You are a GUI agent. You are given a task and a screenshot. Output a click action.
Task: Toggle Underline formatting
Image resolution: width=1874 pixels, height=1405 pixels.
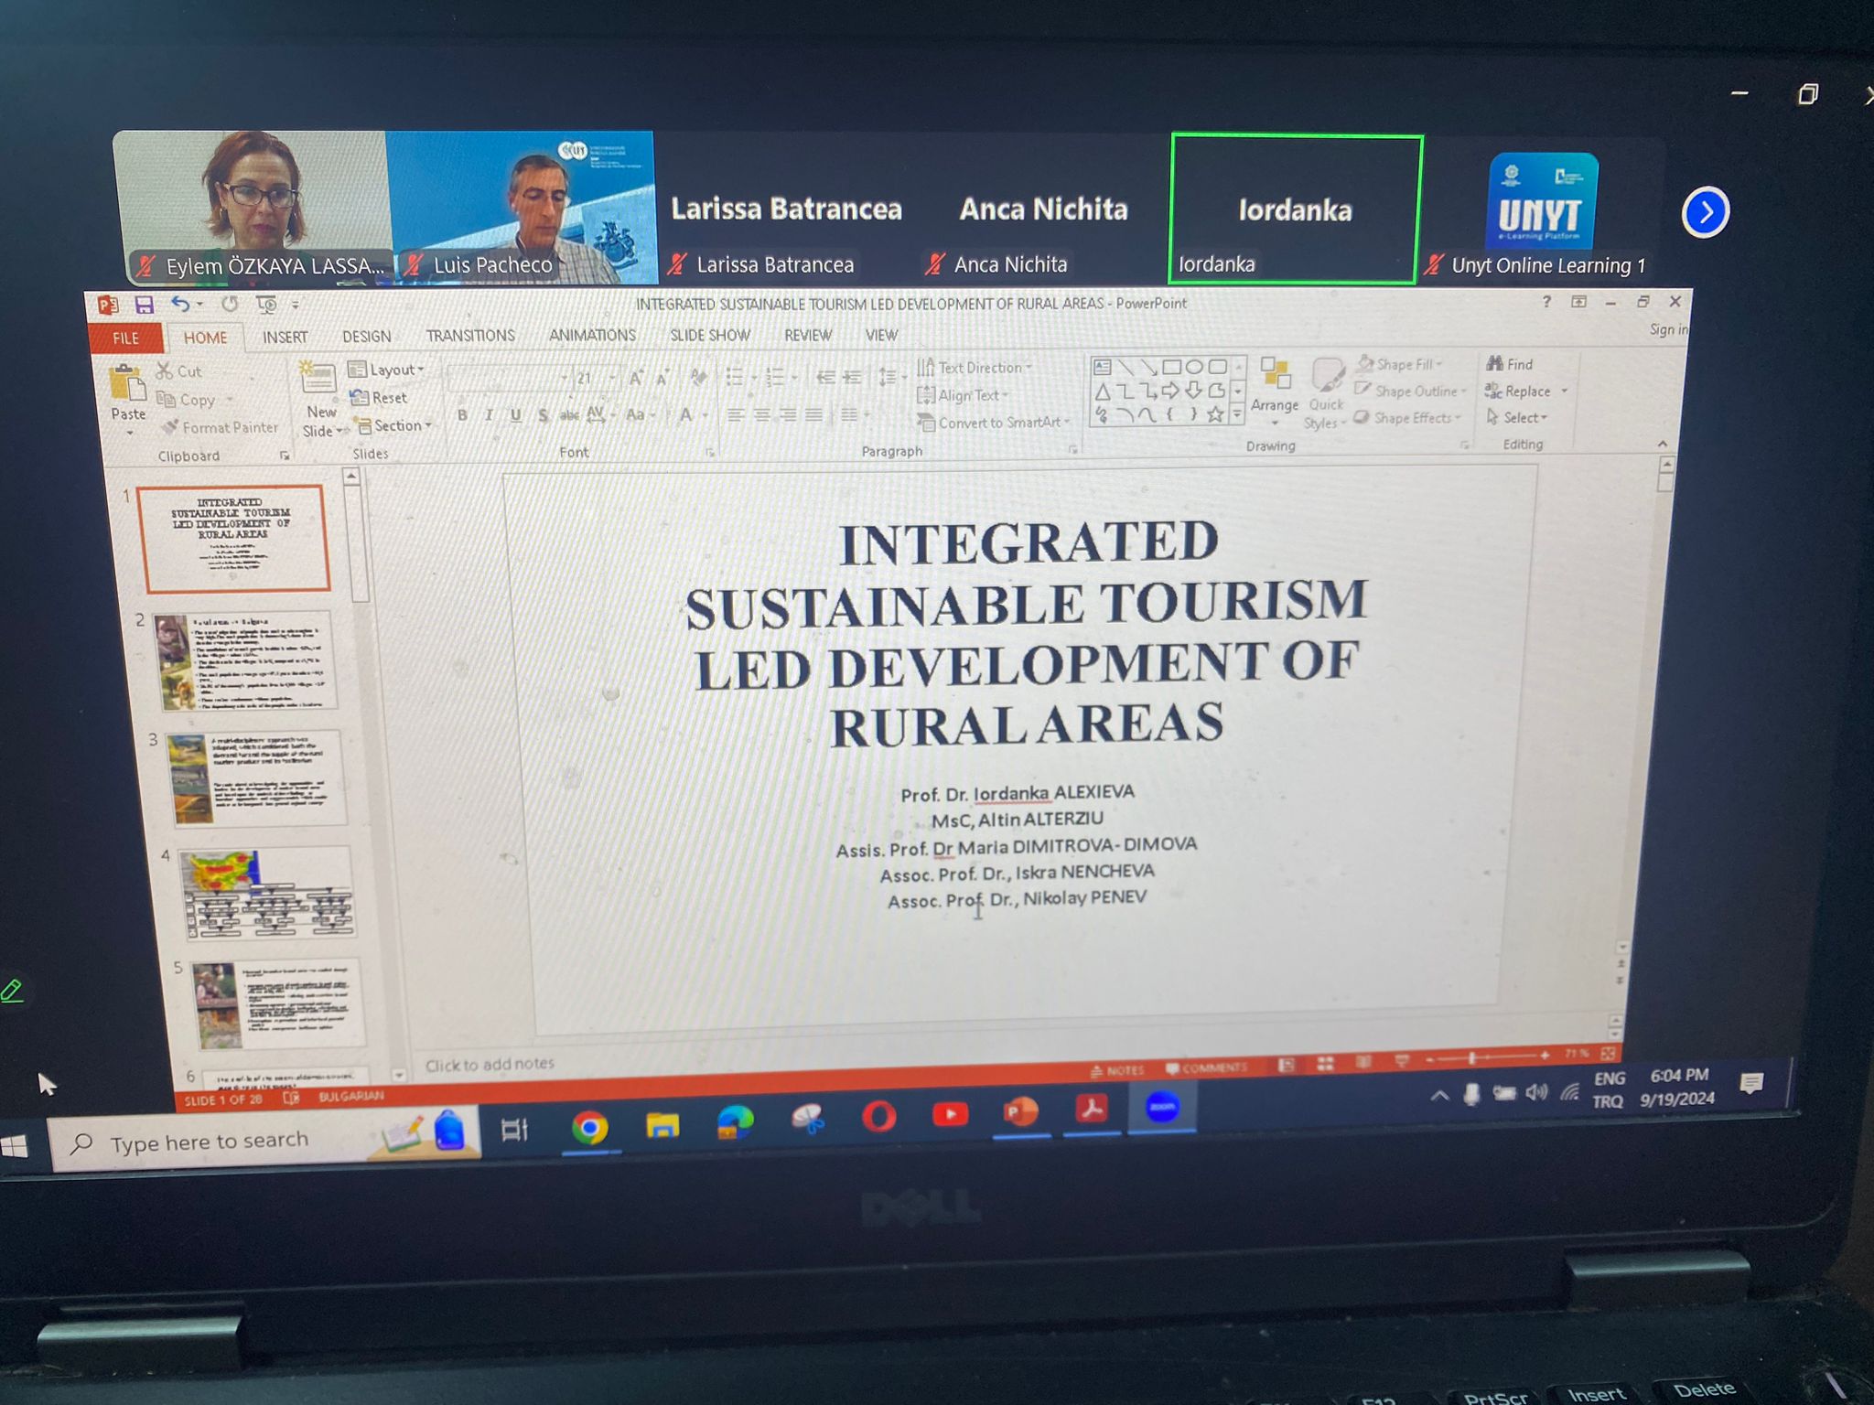[x=516, y=415]
